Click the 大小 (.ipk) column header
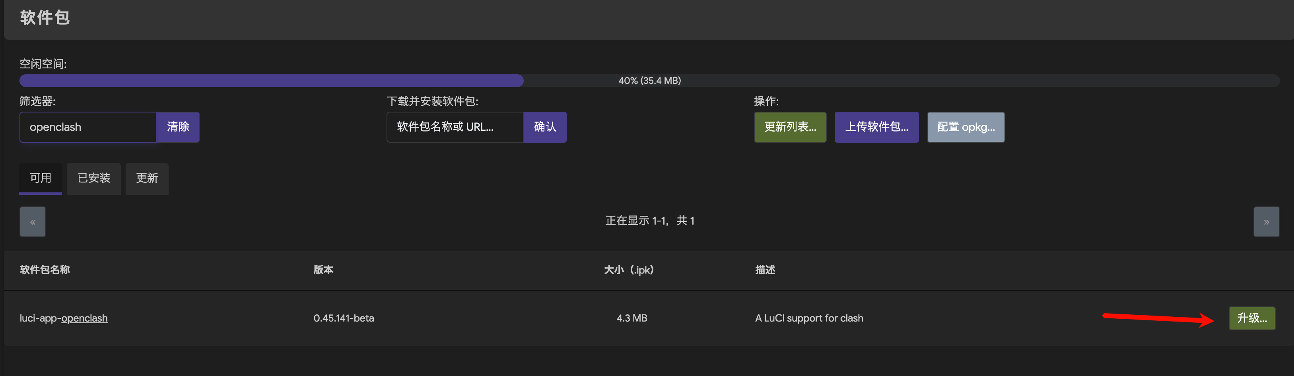Screen dimensions: 1294x376 tap(628, 270)
